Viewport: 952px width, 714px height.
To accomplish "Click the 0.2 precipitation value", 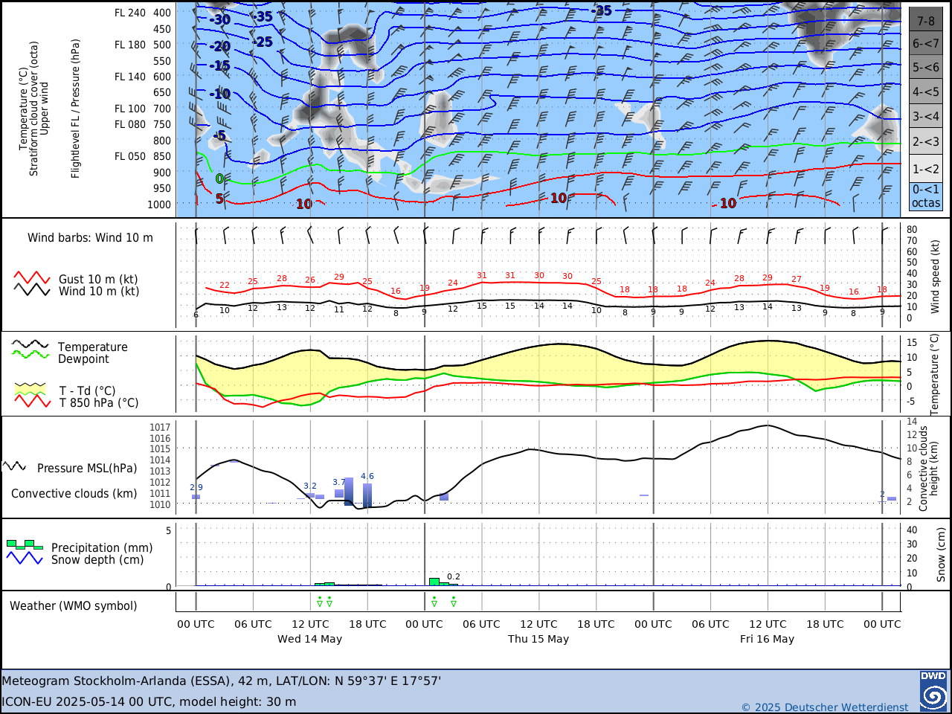I will click(x=454, y=576).
